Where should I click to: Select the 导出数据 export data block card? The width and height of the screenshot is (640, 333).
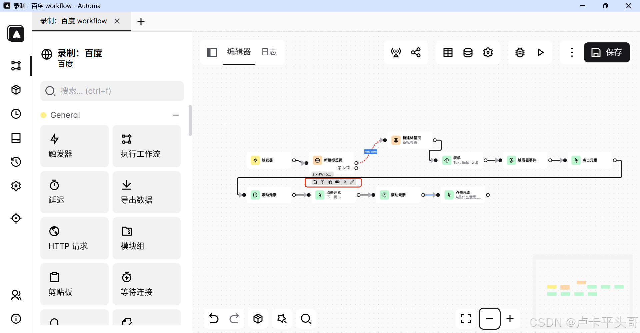pos(147,192)
